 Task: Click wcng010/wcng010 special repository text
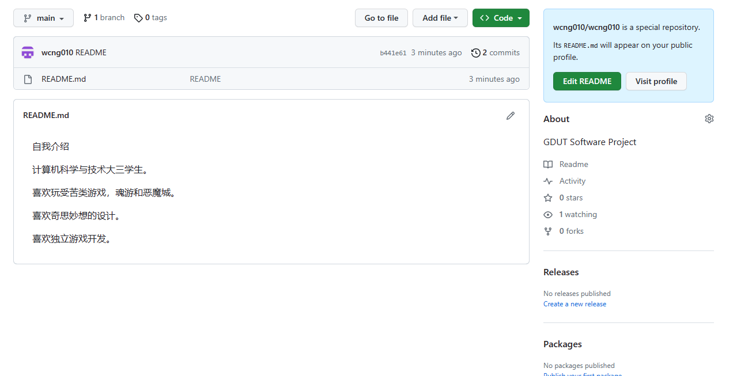[626, 27]
